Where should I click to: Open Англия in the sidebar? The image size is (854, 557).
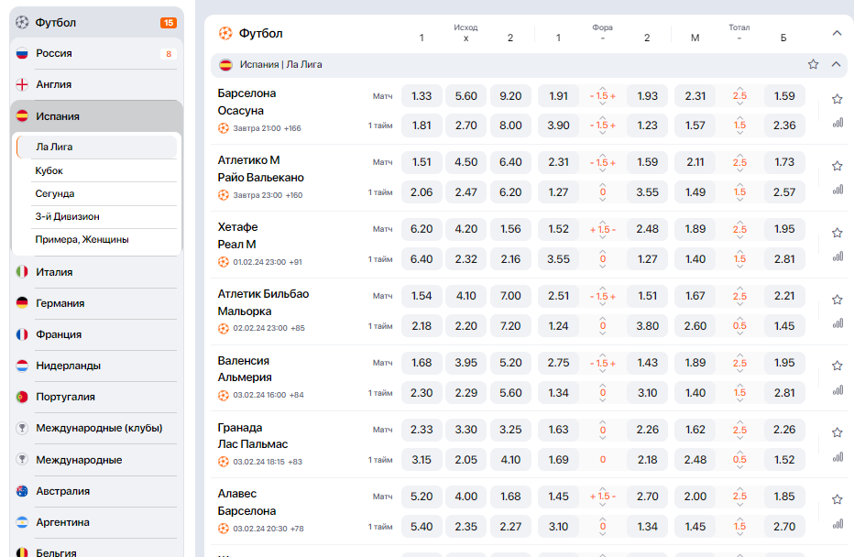coord(96,84)
